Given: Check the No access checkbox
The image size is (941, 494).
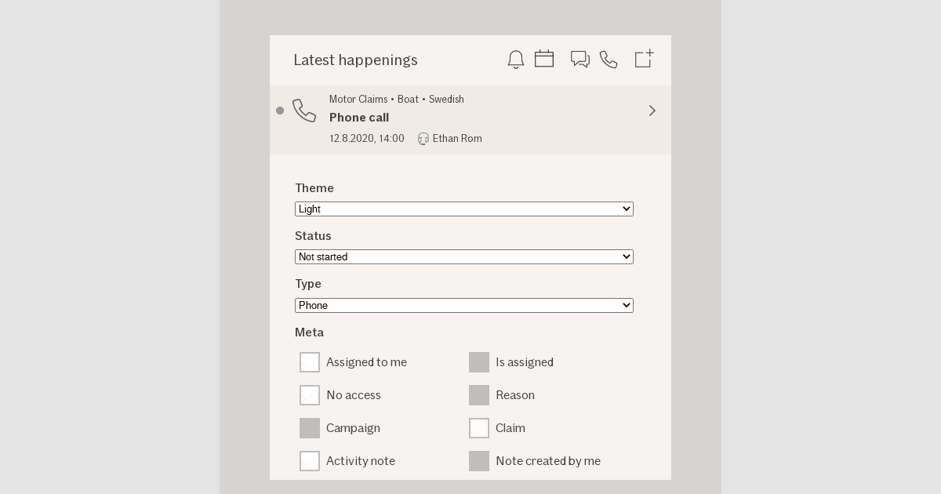Looking at the screenshot, I should tap(310, 395).
